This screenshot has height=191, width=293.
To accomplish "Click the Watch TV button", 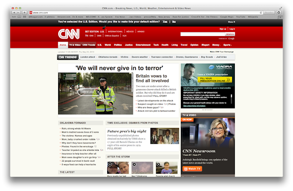I will coord(192,169).
